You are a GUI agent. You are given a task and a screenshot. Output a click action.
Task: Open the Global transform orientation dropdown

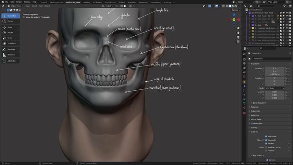coord(108,6)
